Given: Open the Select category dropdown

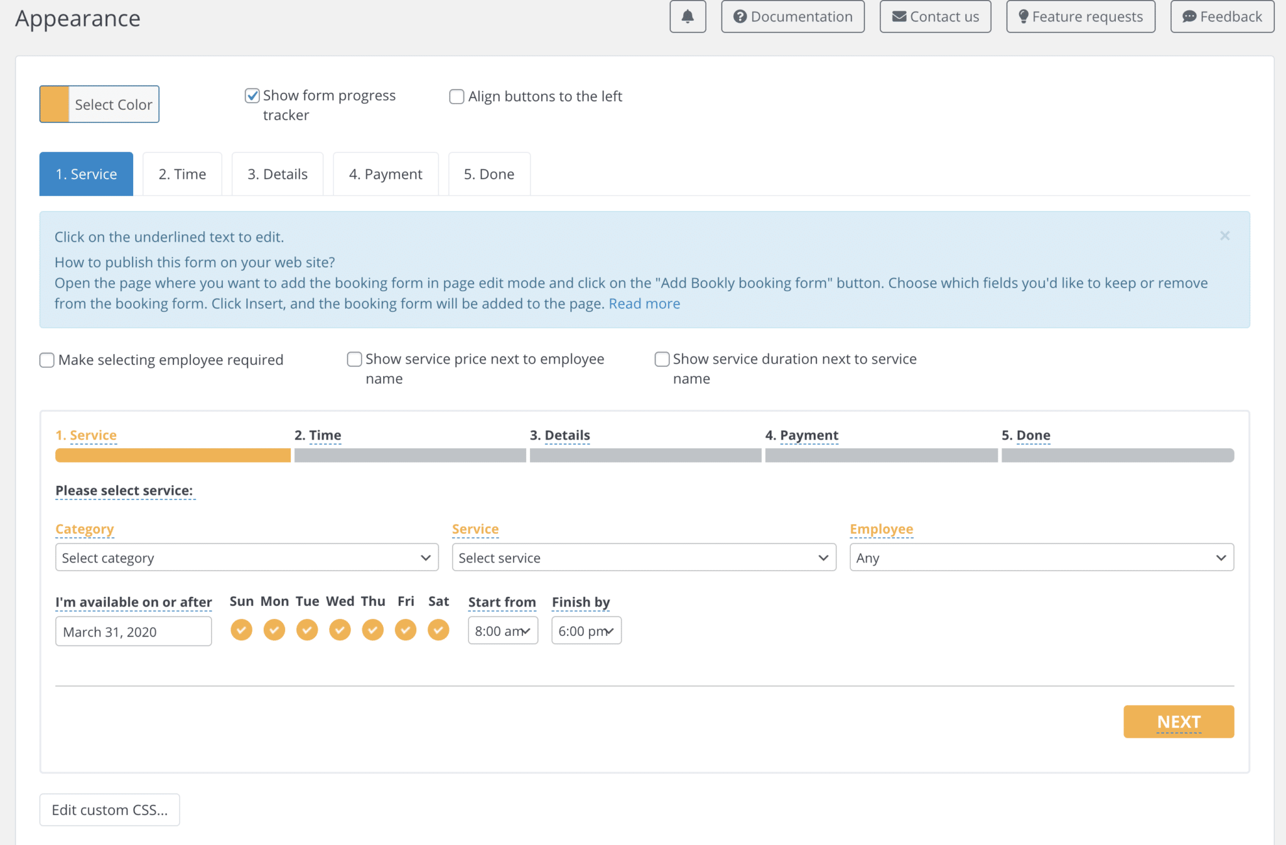Looking at the screenshot, I should [247, 557].
